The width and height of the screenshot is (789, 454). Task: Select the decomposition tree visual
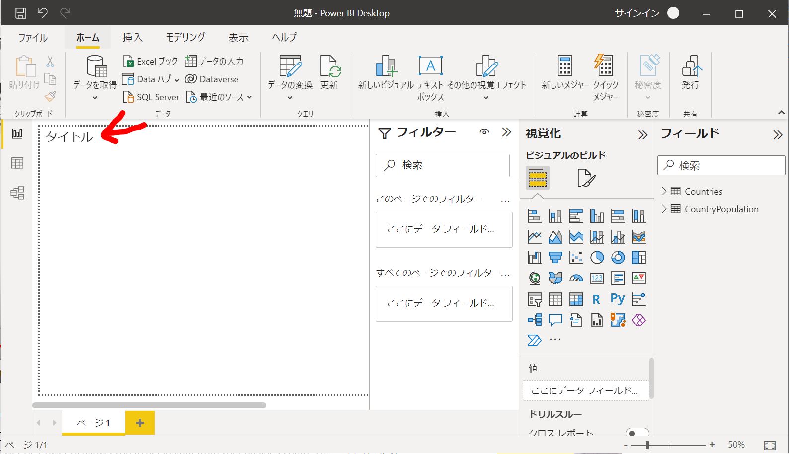pos(534,320)
